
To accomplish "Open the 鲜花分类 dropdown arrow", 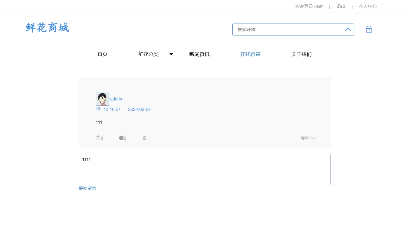I will point(171,54).
